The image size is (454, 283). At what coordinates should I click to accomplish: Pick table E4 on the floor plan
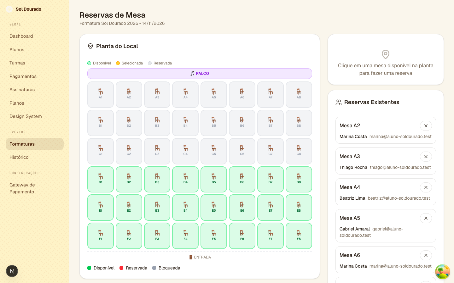[185, 208]
